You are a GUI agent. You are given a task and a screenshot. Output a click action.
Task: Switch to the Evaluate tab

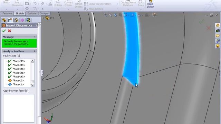32,13
